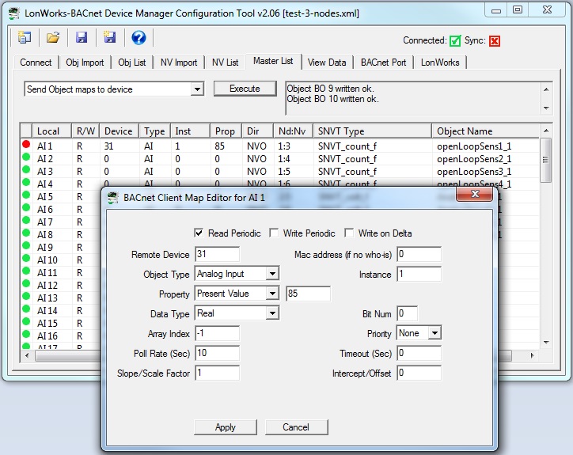Click the new configuration toolbar icon
The width and height of the screenshot is (573, 455).
tap(24, 38)
